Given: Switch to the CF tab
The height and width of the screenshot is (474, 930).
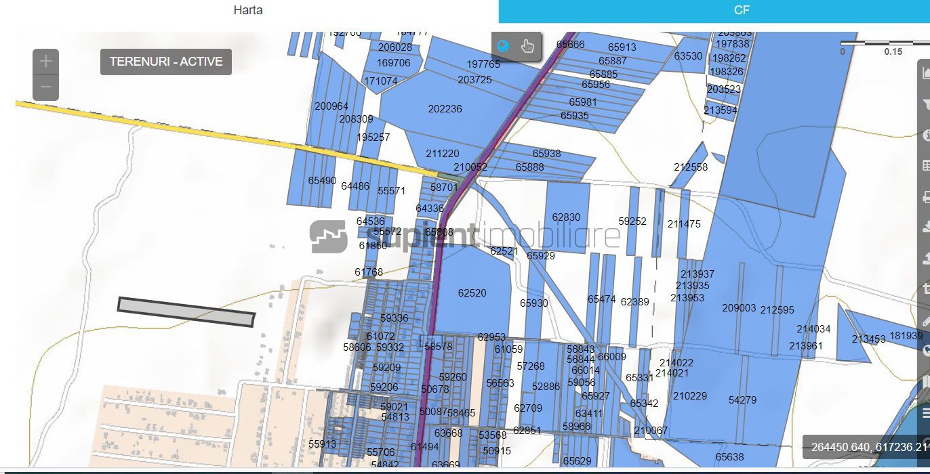Looking at the screenshot, I should (x=742, y=10).
